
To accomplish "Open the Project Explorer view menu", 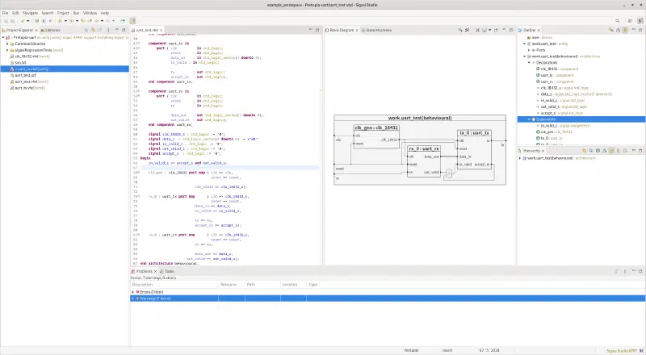I will (x=108, y=30).
